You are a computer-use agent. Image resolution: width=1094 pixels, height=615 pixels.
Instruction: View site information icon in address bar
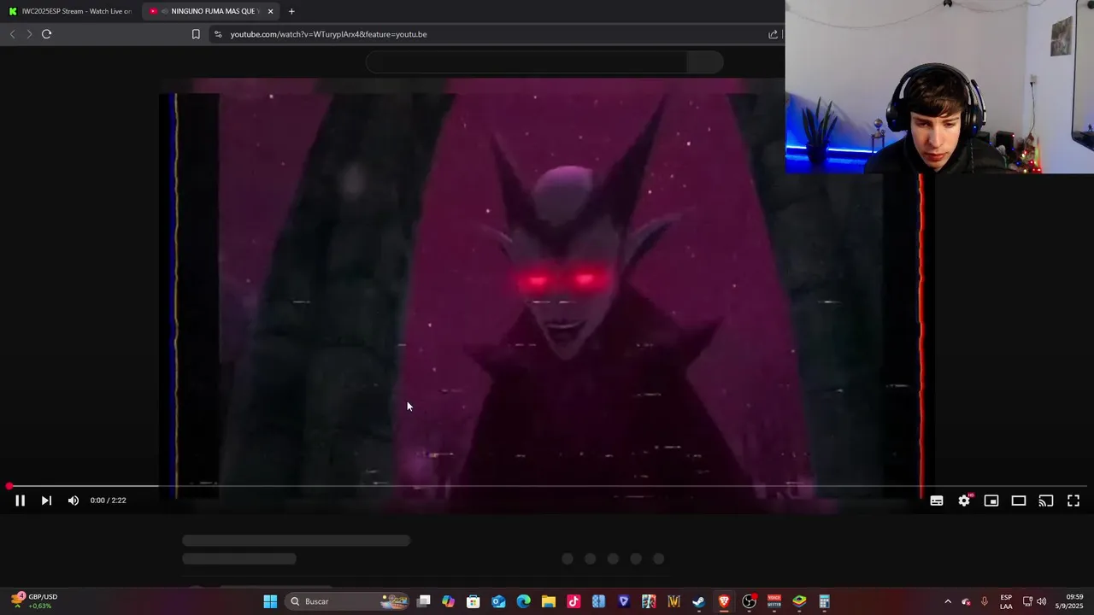pyautogui.click(x=218, y=34)
